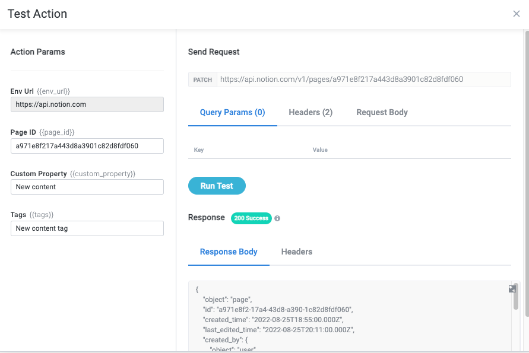Open the response Headers tab
The height and width of the screenshot is (353, 529).
tap(296, 252)
